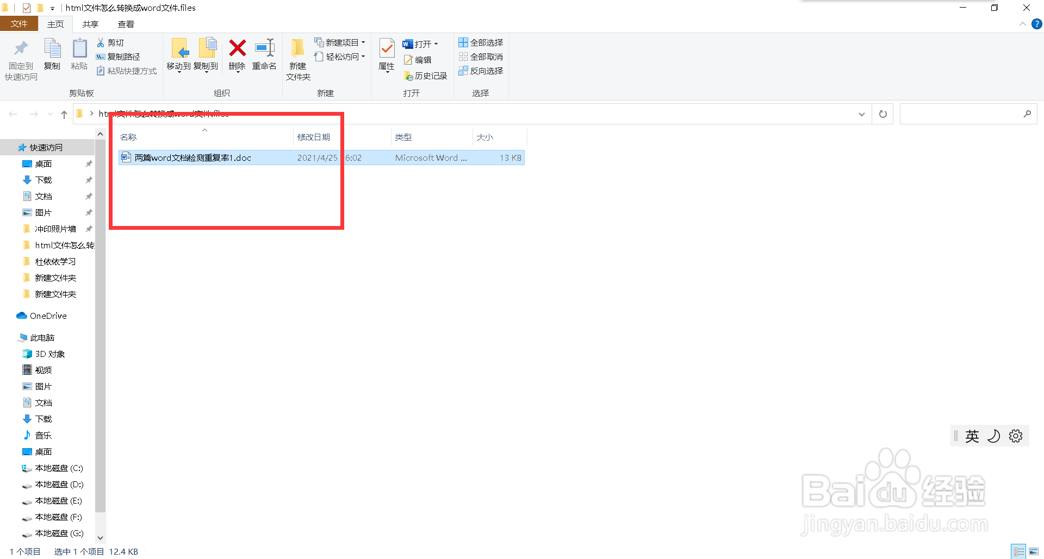1044x559 pixels.
Task: Click navigation pane scrollbar up arrow
Action: [100, 134]
